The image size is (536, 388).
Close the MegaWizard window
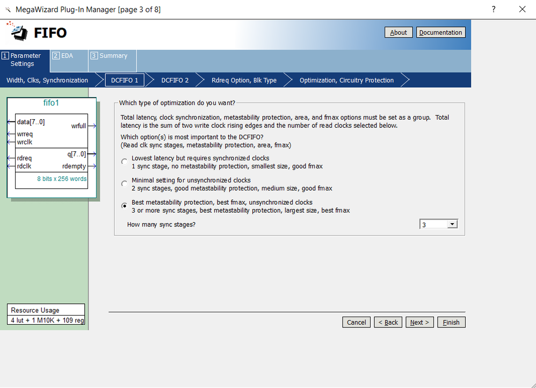pos(522,9)
